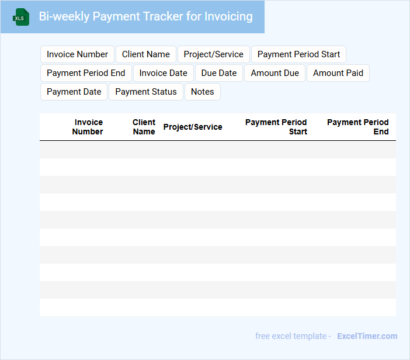Screen dimensions: 410x360
Task: Choose the Payment Period End tag
Action: (x=86, y=73)
